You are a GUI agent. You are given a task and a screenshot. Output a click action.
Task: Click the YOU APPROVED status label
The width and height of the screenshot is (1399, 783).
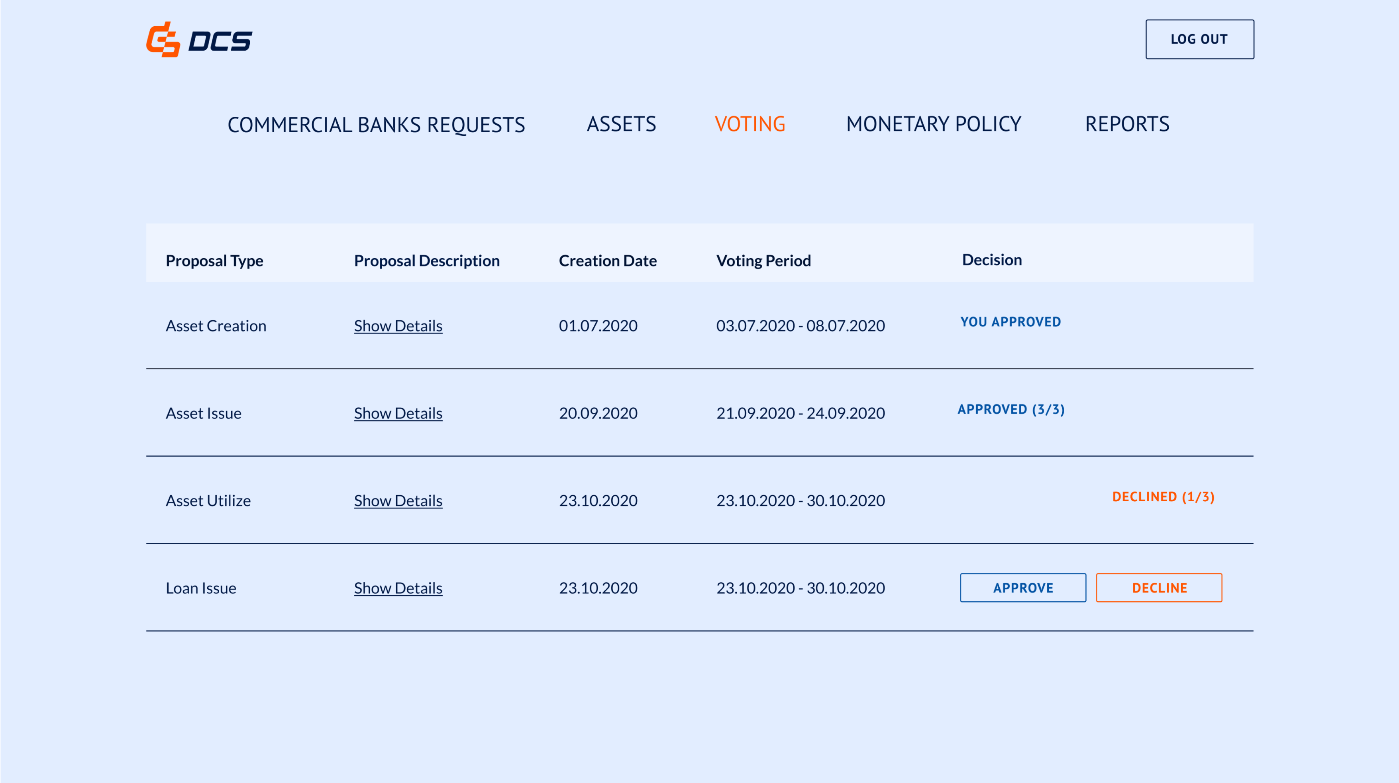click(1010, 322)
